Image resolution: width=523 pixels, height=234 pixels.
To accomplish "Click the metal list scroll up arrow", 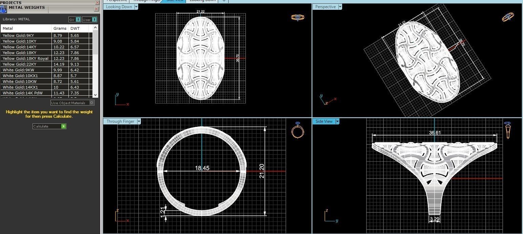I will click(95, 28).
